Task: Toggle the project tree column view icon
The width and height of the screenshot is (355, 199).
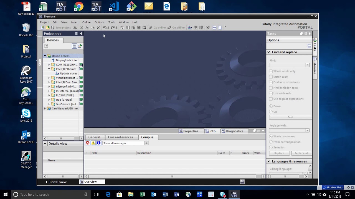Action: click(74, 46)
